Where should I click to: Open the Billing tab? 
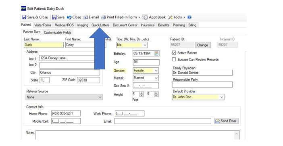[x=192, y=25]
